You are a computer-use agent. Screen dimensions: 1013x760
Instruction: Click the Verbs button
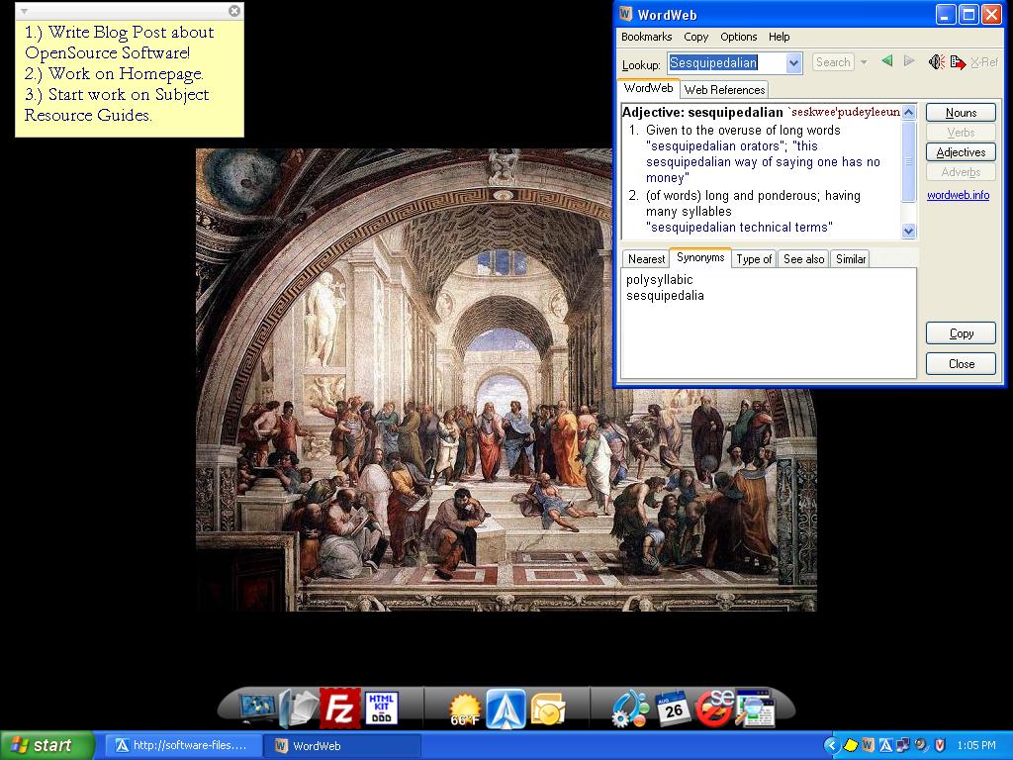pos(961,133)
